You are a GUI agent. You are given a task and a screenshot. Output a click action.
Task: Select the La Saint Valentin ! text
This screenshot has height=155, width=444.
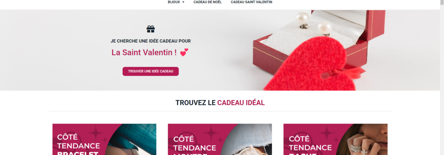tap(144, 52)
